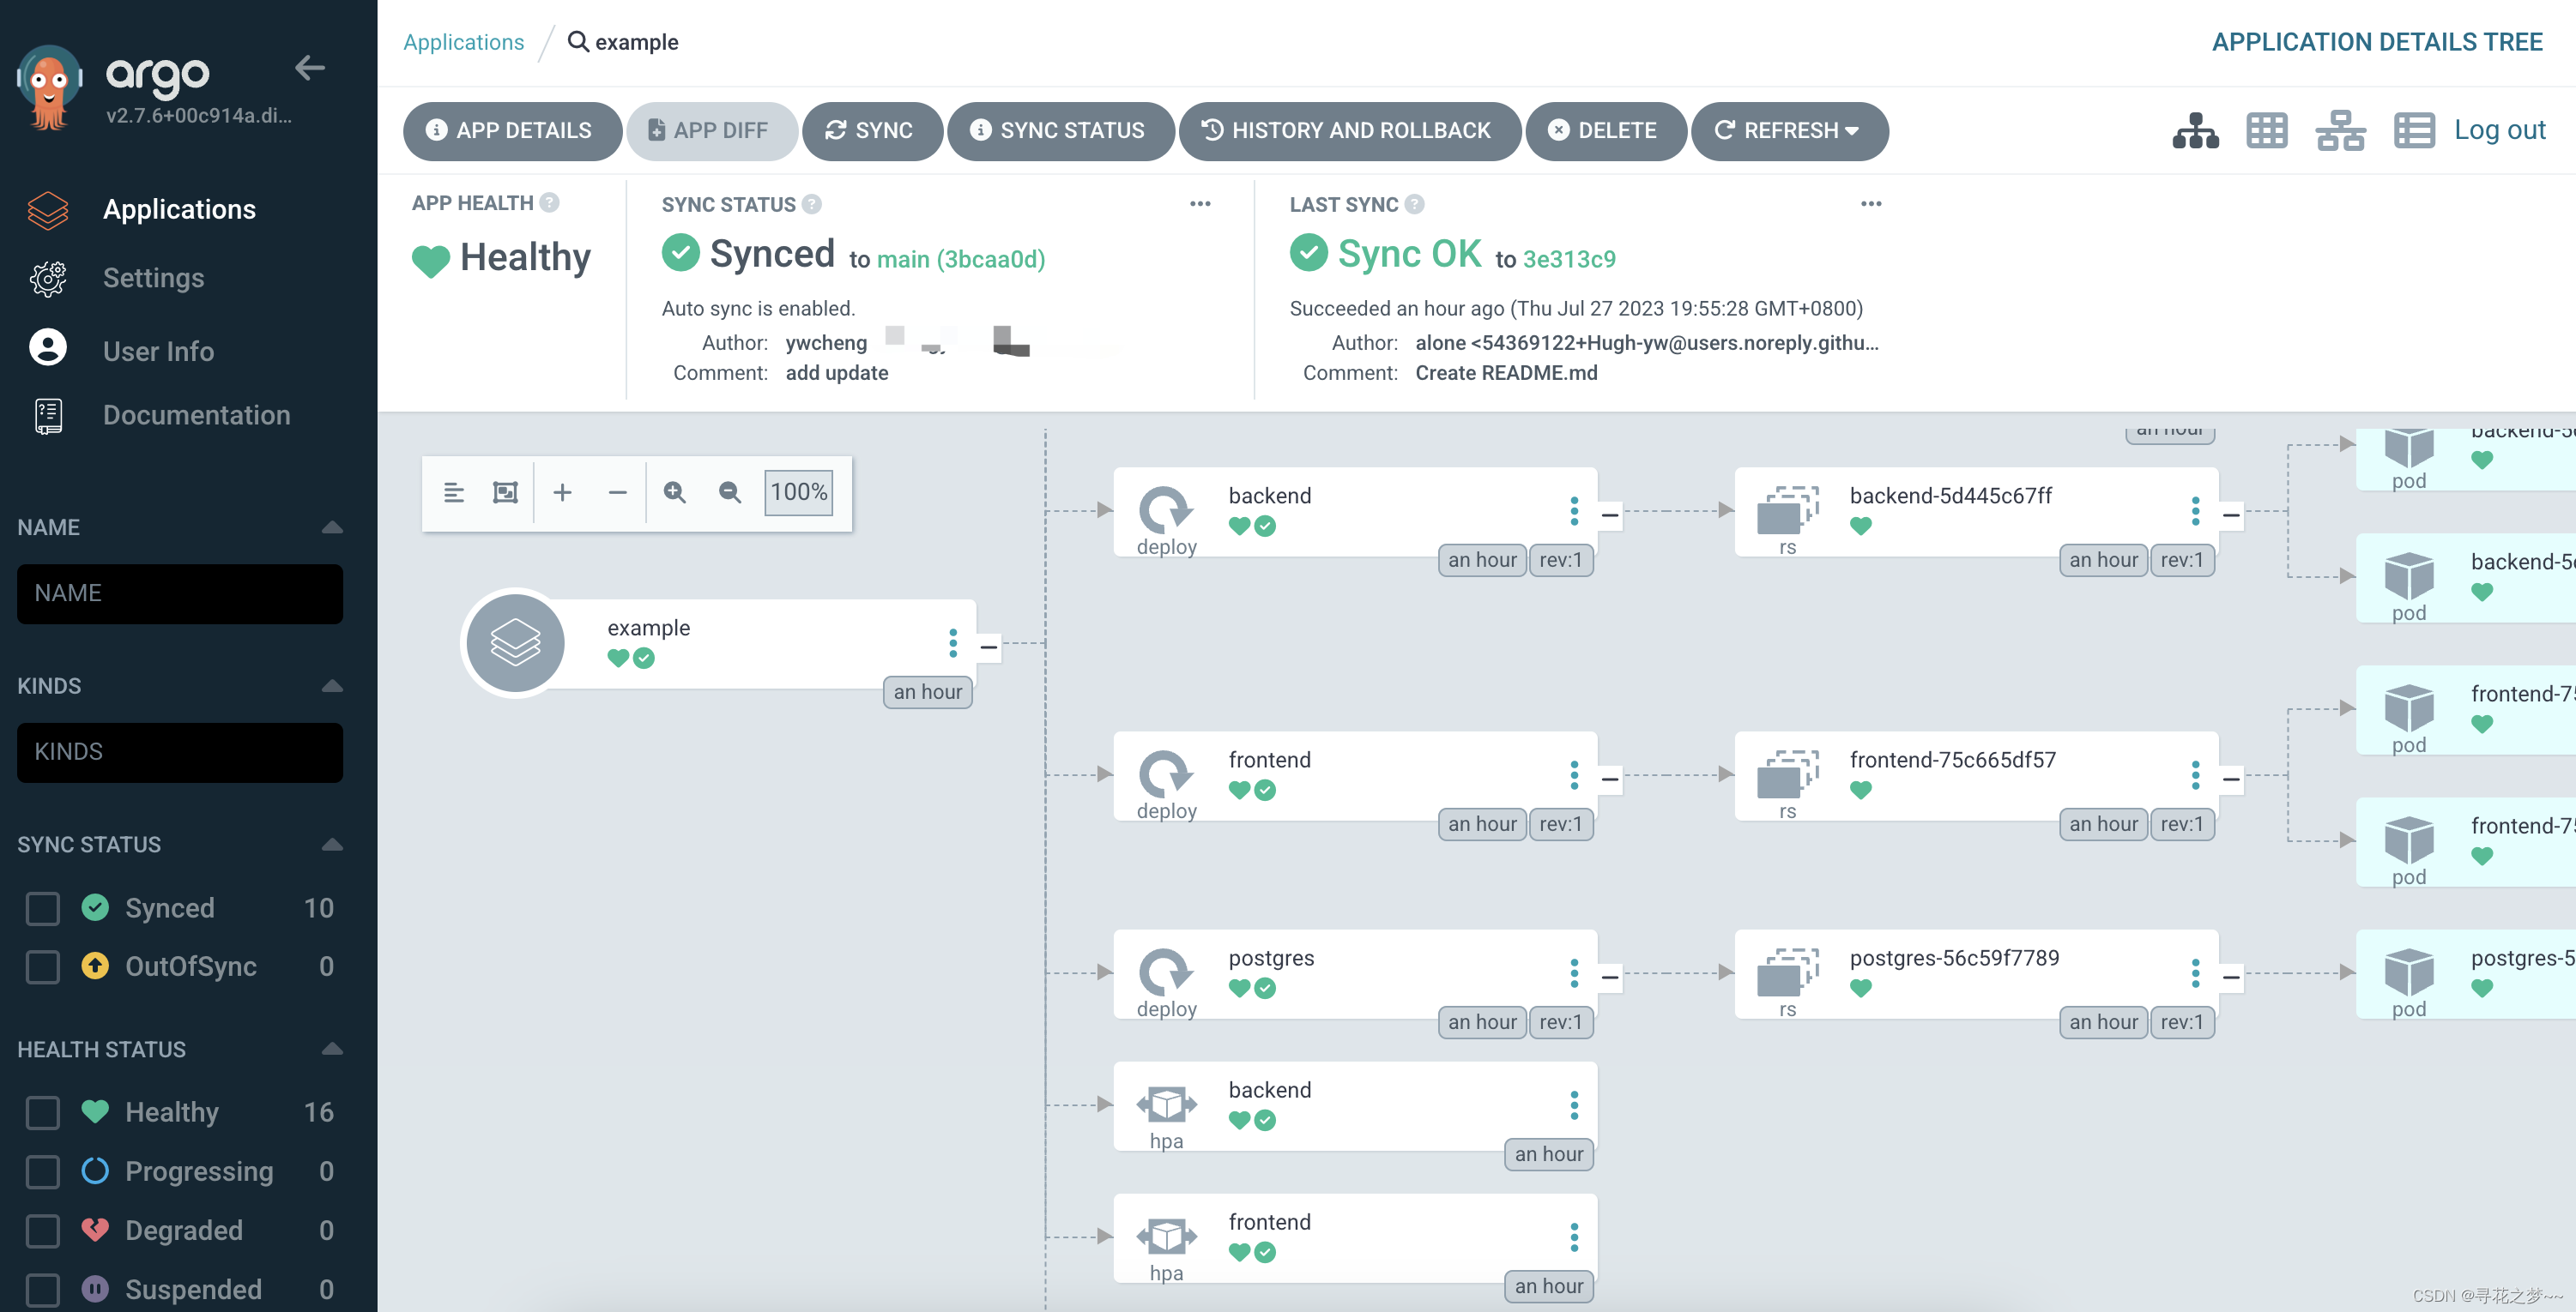Screen dimensions: 2576x1312
Task: Collapse the example application node children
Action: pos(989,647)
